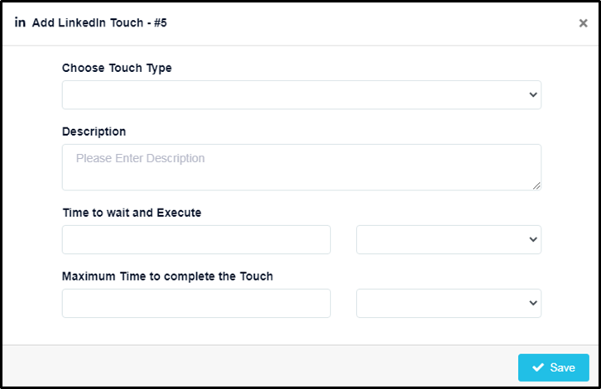This screenshot has height=389, width=601.
Task: Open the Choose Touch Type dropdown
Action: coord(301,94)
